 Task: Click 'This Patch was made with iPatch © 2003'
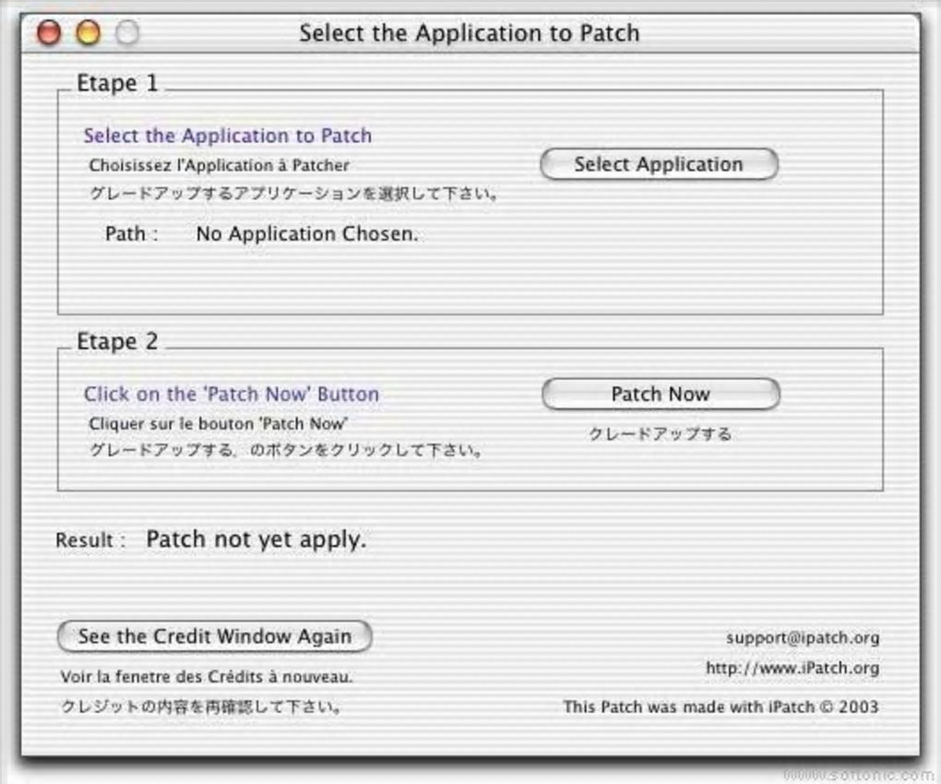[x=721, y=707]
